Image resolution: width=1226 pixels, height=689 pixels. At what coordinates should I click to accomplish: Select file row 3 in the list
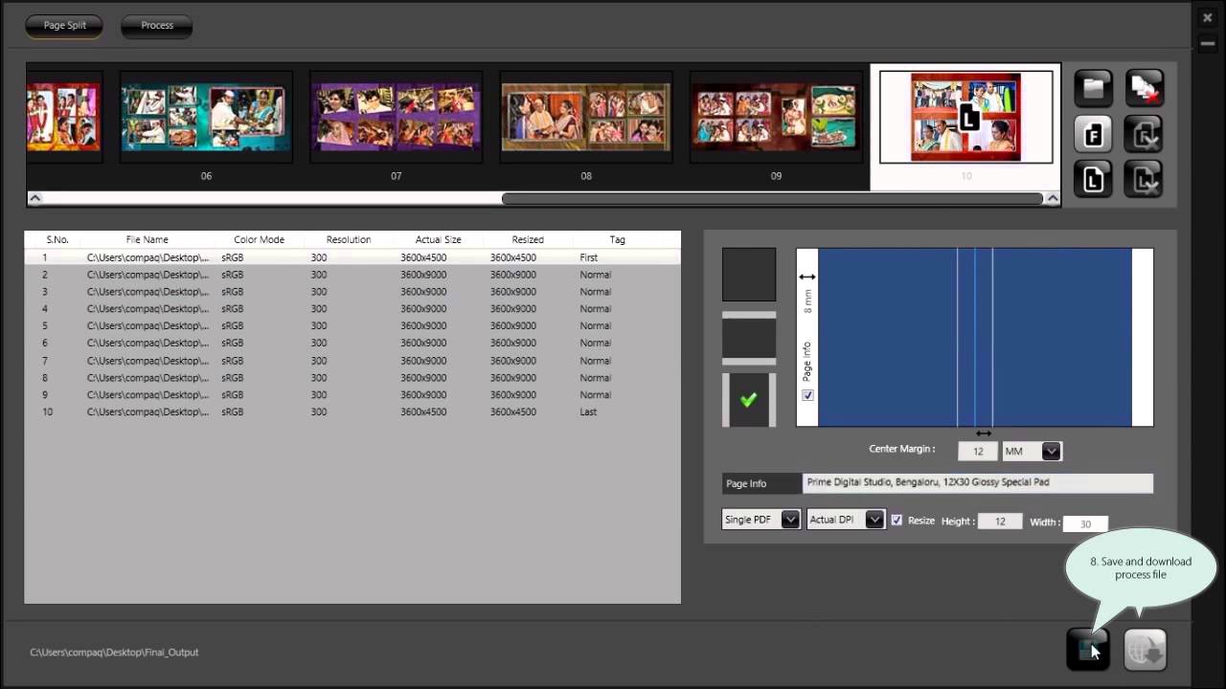352,292
